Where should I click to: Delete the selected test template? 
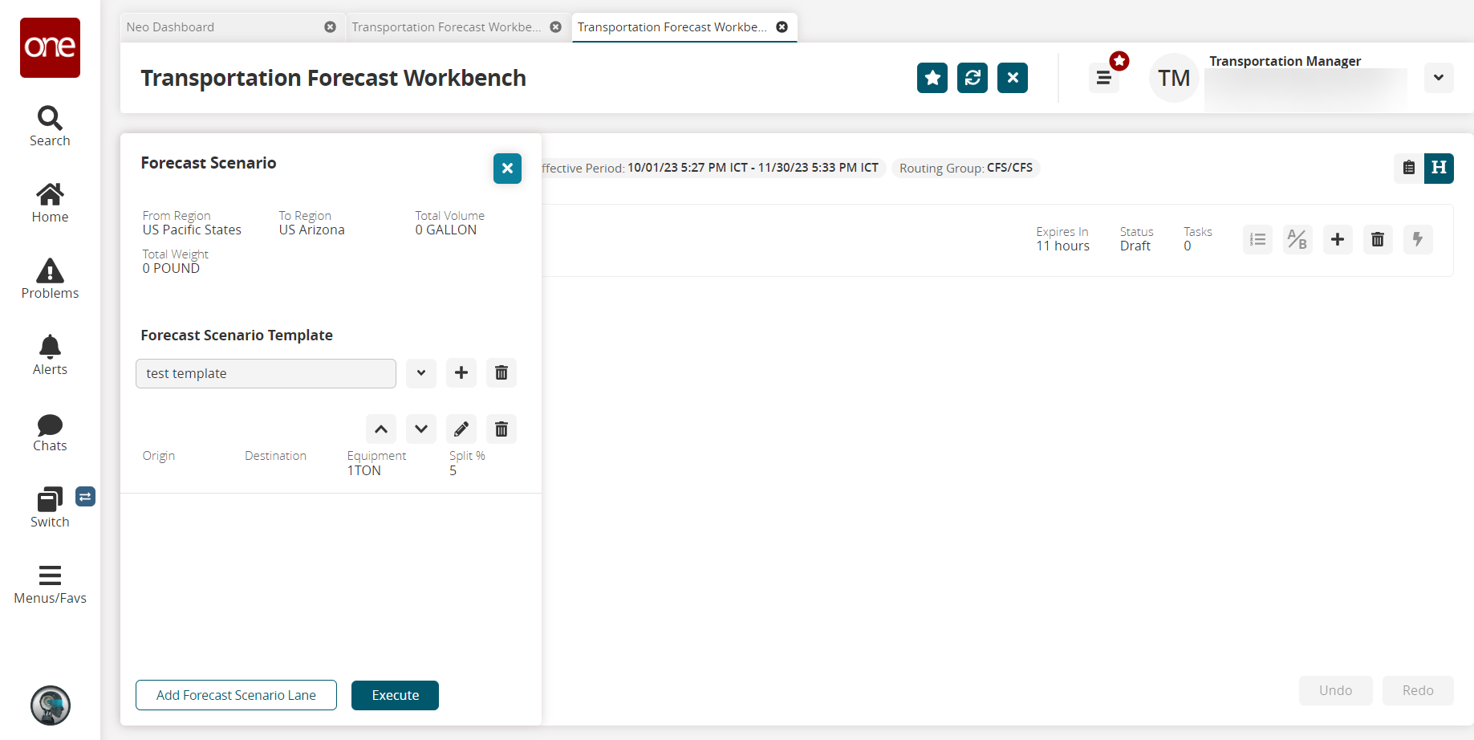coord(501,373)
